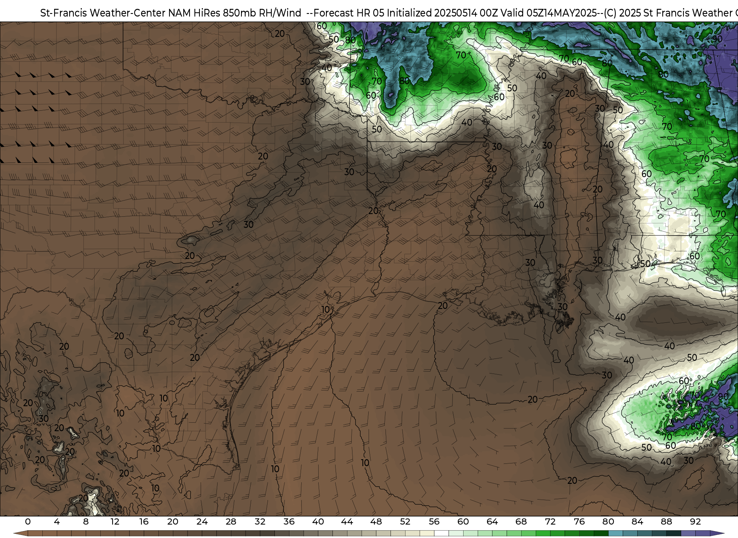Click the map title text 'NAM HiRes 850mb RH/Wind'

pyautogui.click(x=234, y=13)
